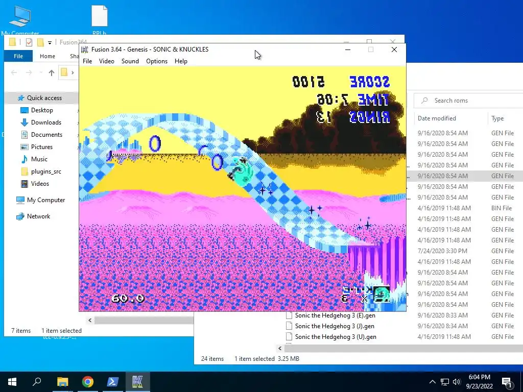523x392 pixels.
Task: Select Sonic the Hedgehog 3 (E).gen file
Action: point(335,315)
